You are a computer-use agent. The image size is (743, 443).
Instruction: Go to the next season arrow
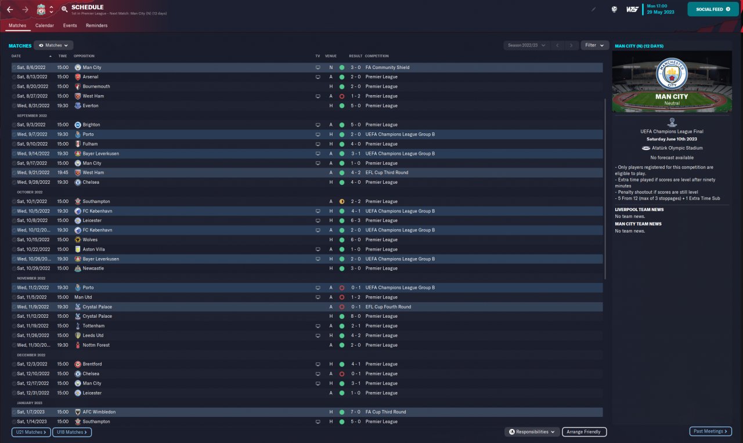[x=572, y=45]
